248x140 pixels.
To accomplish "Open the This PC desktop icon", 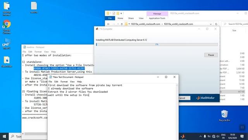I will 7,44.
